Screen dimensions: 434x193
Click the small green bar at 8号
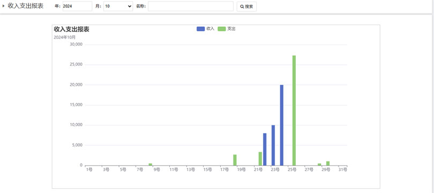[x=151, y=165]
